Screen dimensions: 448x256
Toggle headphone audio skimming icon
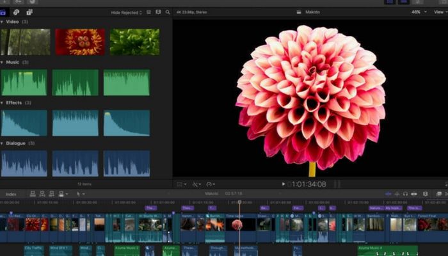point(405,194)
